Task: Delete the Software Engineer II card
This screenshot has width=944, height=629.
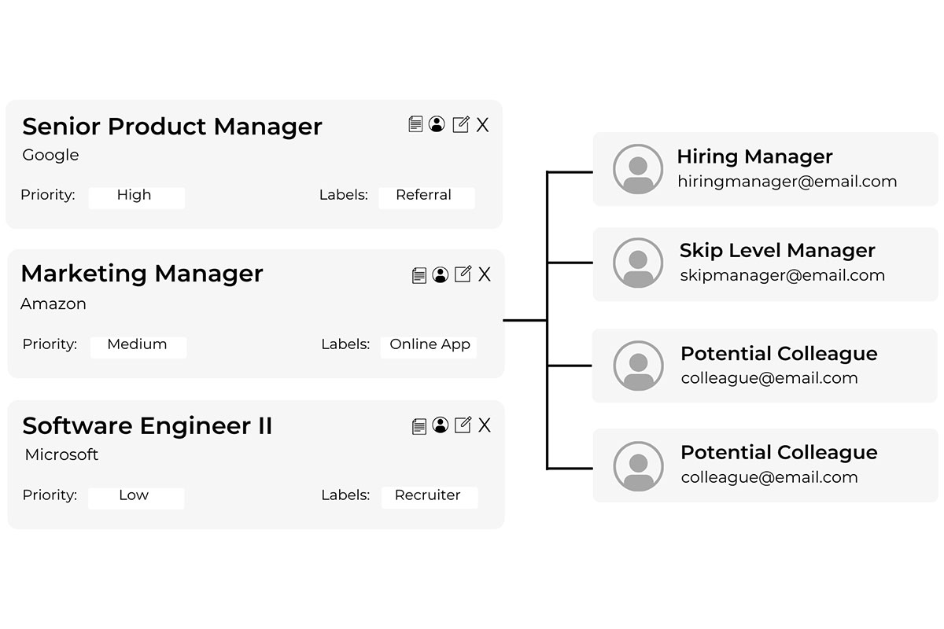Action: pos(485,425)
